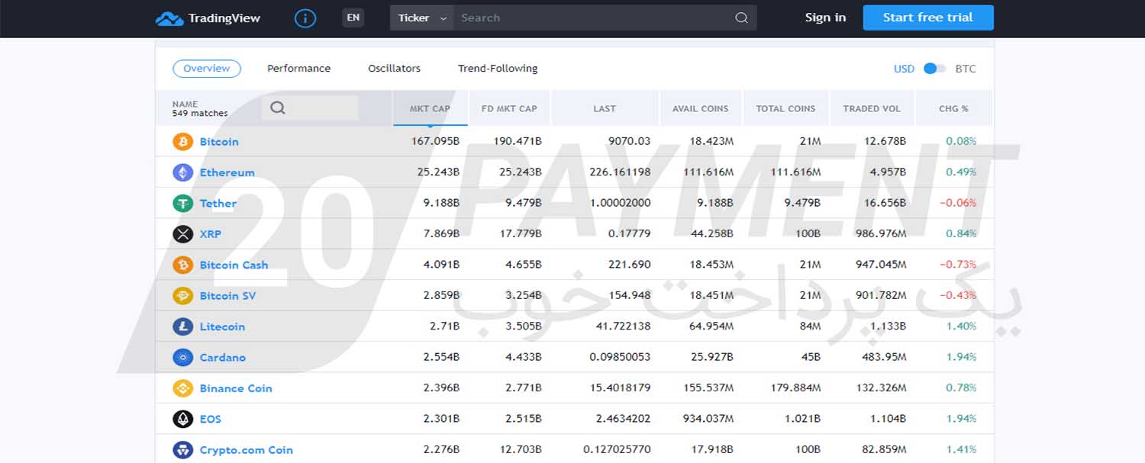This screenshot has width=1145, height=463.
Task: Open the EOS link
Action: click(210, 419)
